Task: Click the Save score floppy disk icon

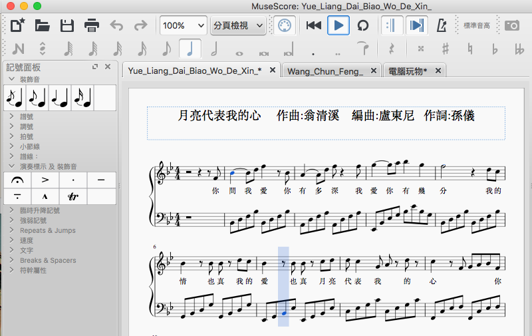Action: [x=66, y=26]
